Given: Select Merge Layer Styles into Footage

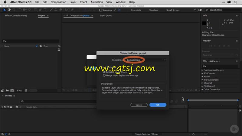Looking at the screenshot, I should click(x=104, y=75).
